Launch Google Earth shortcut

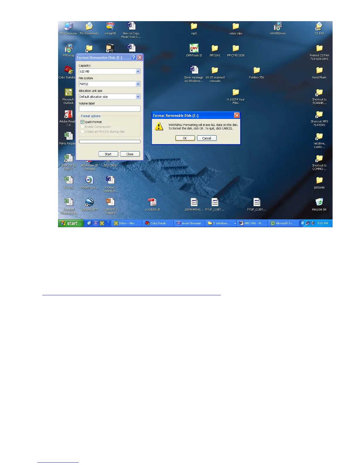pos(89,205)
